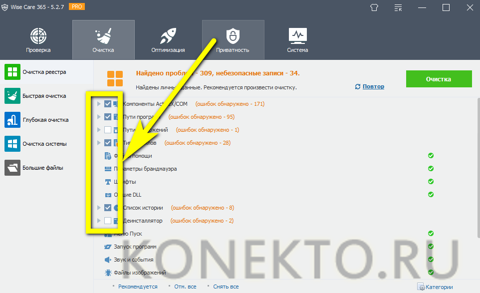Viewport: 480px width, 293px height.
Task: Click green check mark beside Файлы помощи
Action: (431, 156)
